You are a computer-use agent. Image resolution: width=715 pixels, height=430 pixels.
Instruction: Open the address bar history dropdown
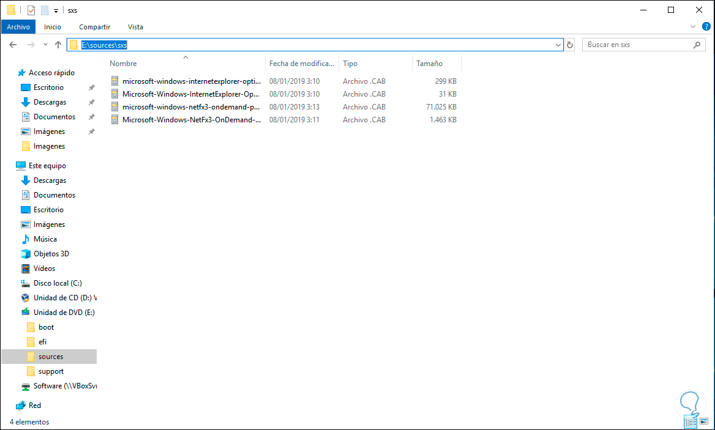[x=558, y=45]
